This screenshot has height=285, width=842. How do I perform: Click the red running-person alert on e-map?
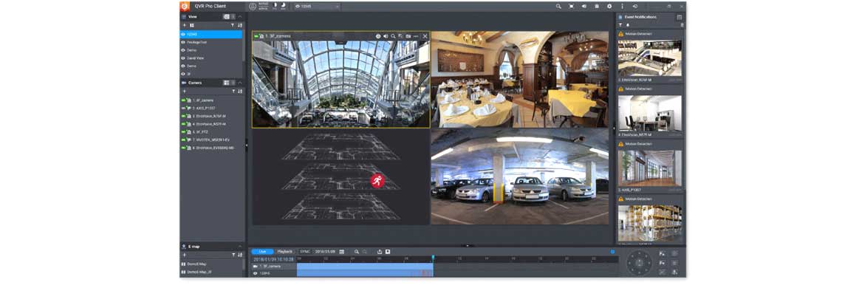point(377,181)
